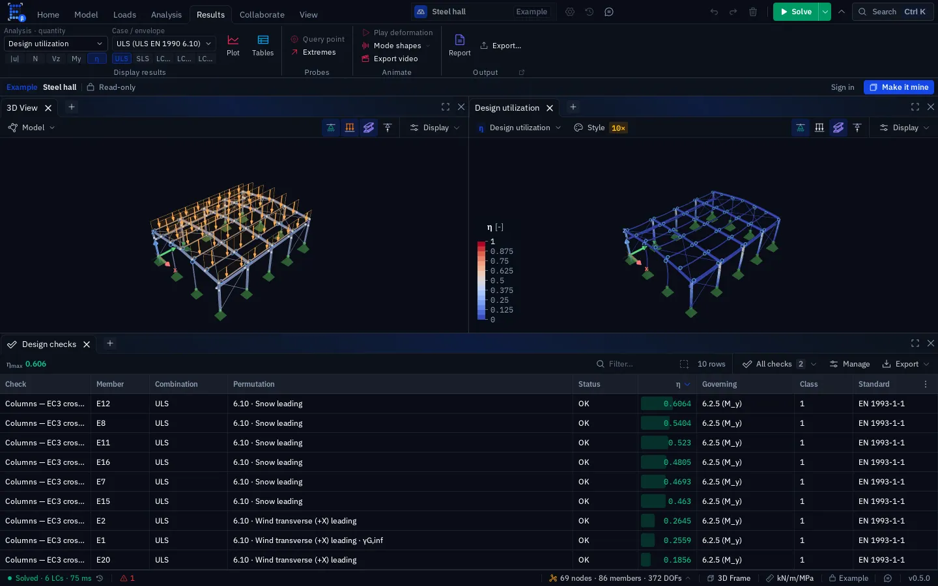The height and width of the screenshot is (586, 938).
Task: Switch to the Analysis ribbon tab
Action: point(166,14)
